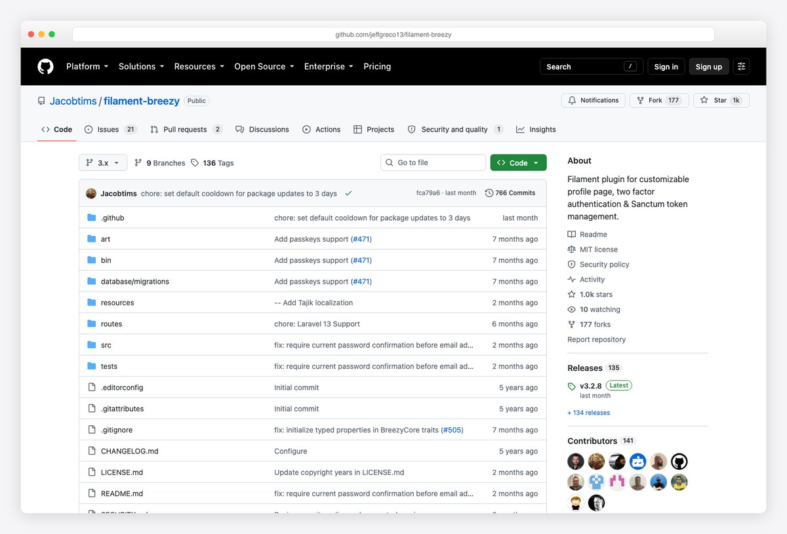
Task: Open 136 Tags link
Action: tap(212, 163)
